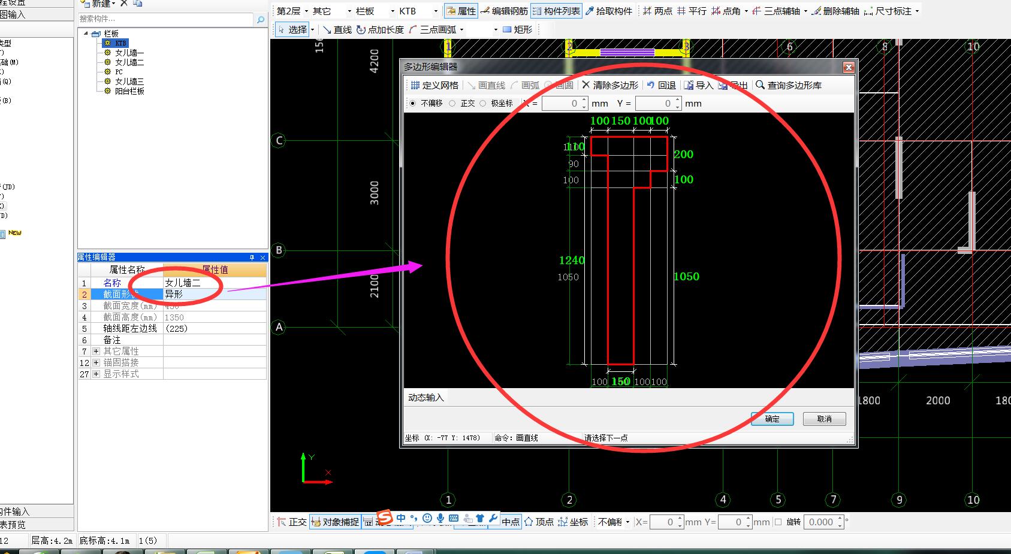This screenshot has width=1011, height=554.
Task: Click Sogou IME keyboard icon
Action: (454, 518)
